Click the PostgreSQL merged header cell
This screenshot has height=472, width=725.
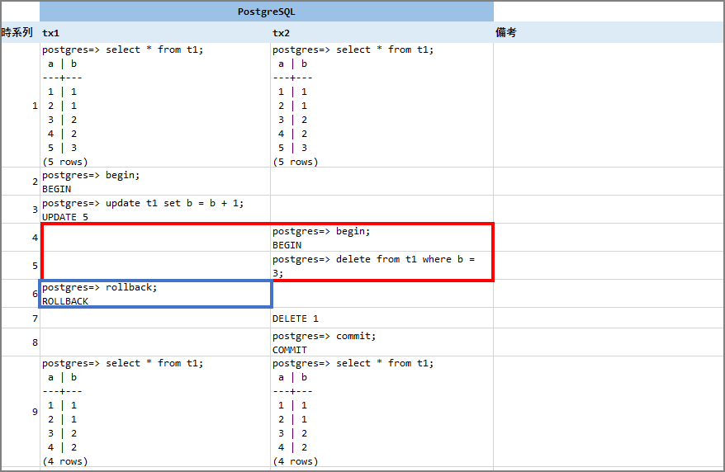(266, 12)
